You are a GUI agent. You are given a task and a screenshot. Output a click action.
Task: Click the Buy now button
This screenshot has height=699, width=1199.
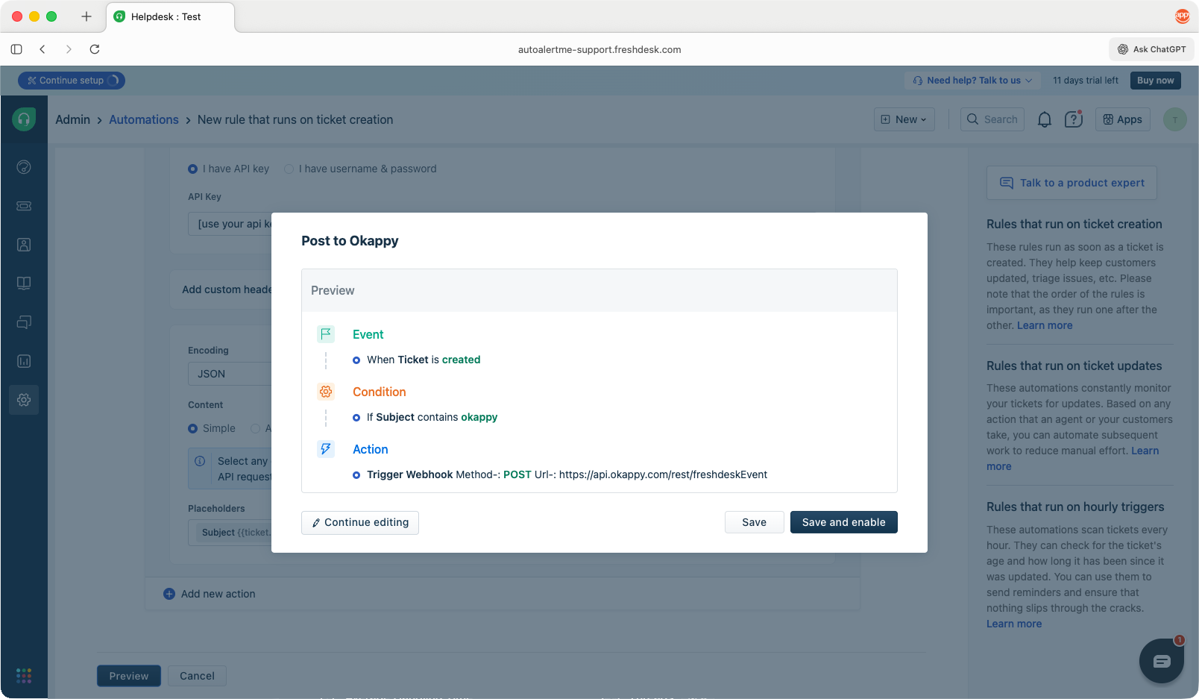tap(1156, 81)
